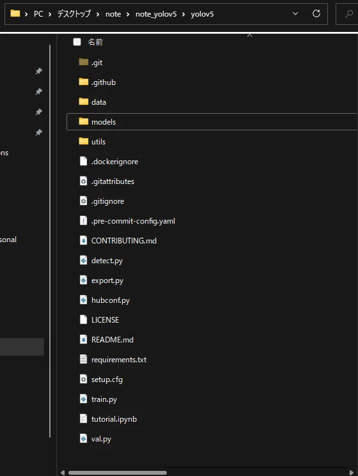Click the requirements.txt text file icon
358x476 pixels.
(84, 360)
